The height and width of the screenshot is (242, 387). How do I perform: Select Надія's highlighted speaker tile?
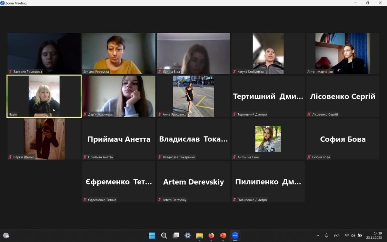(44, 96)
